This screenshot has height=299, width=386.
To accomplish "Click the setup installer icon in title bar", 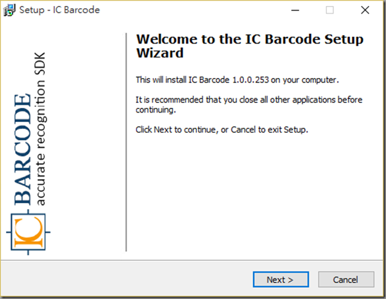I will pos(10,10).
